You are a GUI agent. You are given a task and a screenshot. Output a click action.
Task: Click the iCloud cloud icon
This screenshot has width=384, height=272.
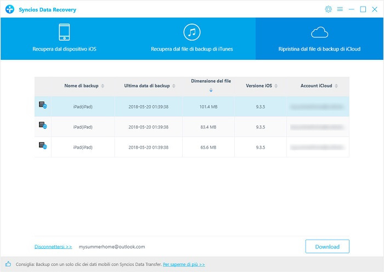pyautogui.click(x=319, y=32)
